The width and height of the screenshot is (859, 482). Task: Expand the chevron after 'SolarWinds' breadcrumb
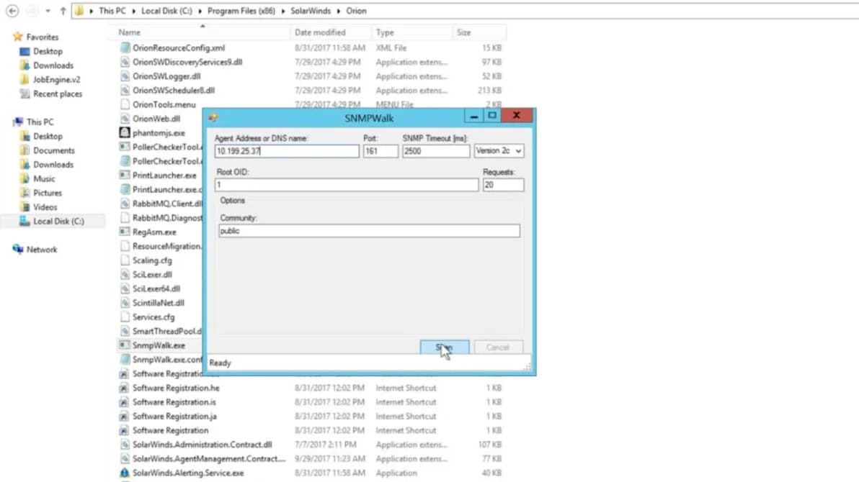tap(339, 11)
